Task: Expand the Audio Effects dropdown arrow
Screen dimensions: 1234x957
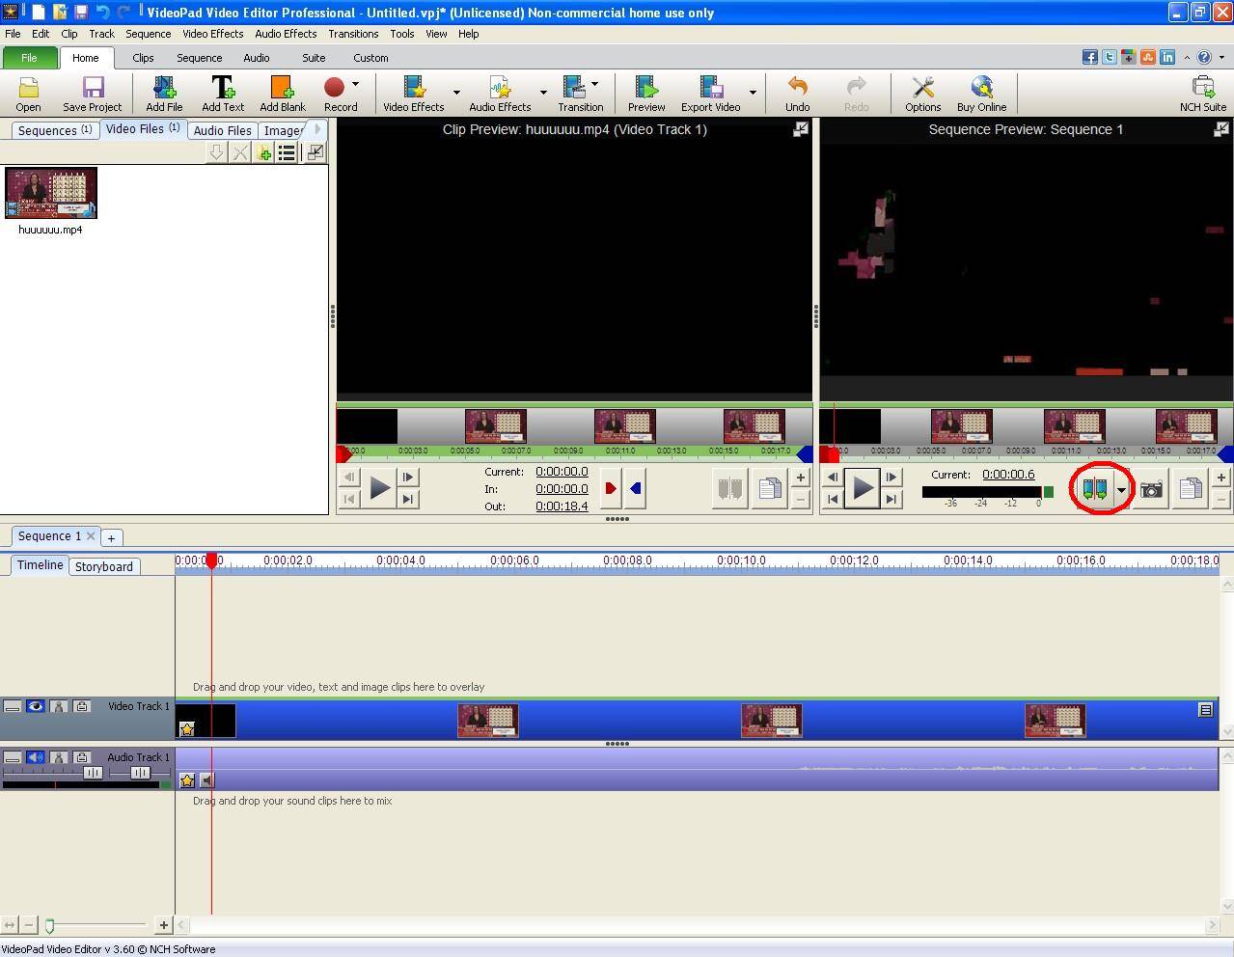Action: [542, 93]
